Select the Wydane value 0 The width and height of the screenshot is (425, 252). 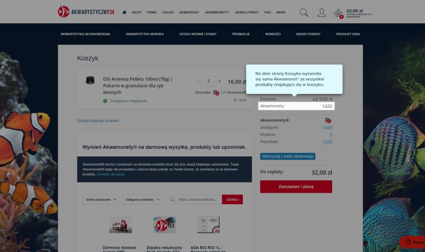click(330, 135)
